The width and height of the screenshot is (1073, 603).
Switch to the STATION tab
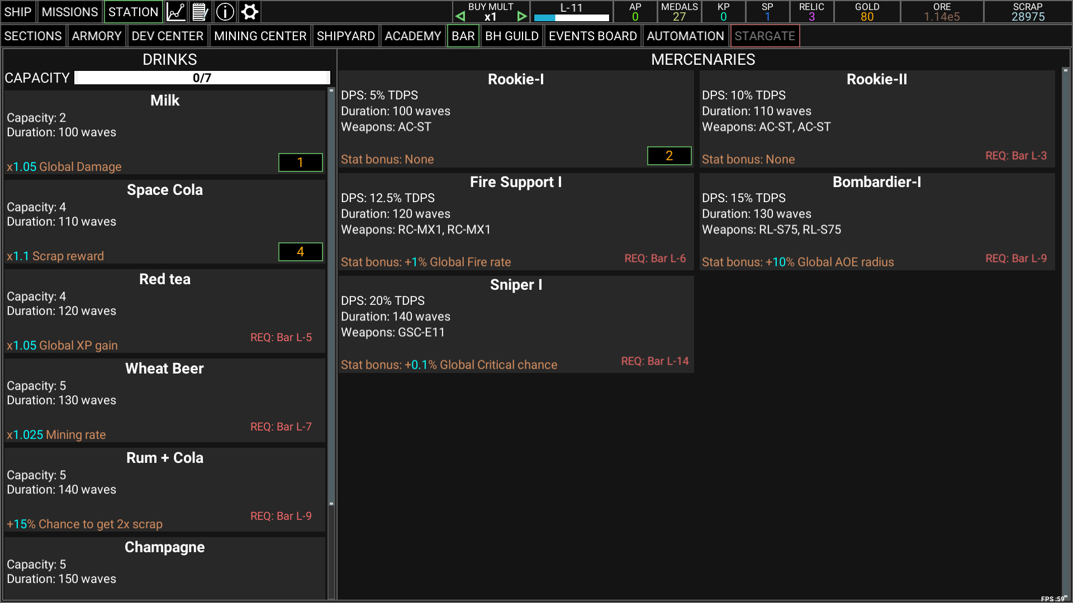[x=133, y=11]
